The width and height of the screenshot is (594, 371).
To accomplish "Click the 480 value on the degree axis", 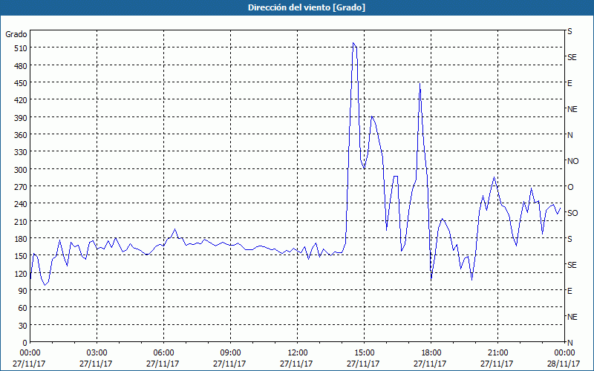I will tap(21, 66).
